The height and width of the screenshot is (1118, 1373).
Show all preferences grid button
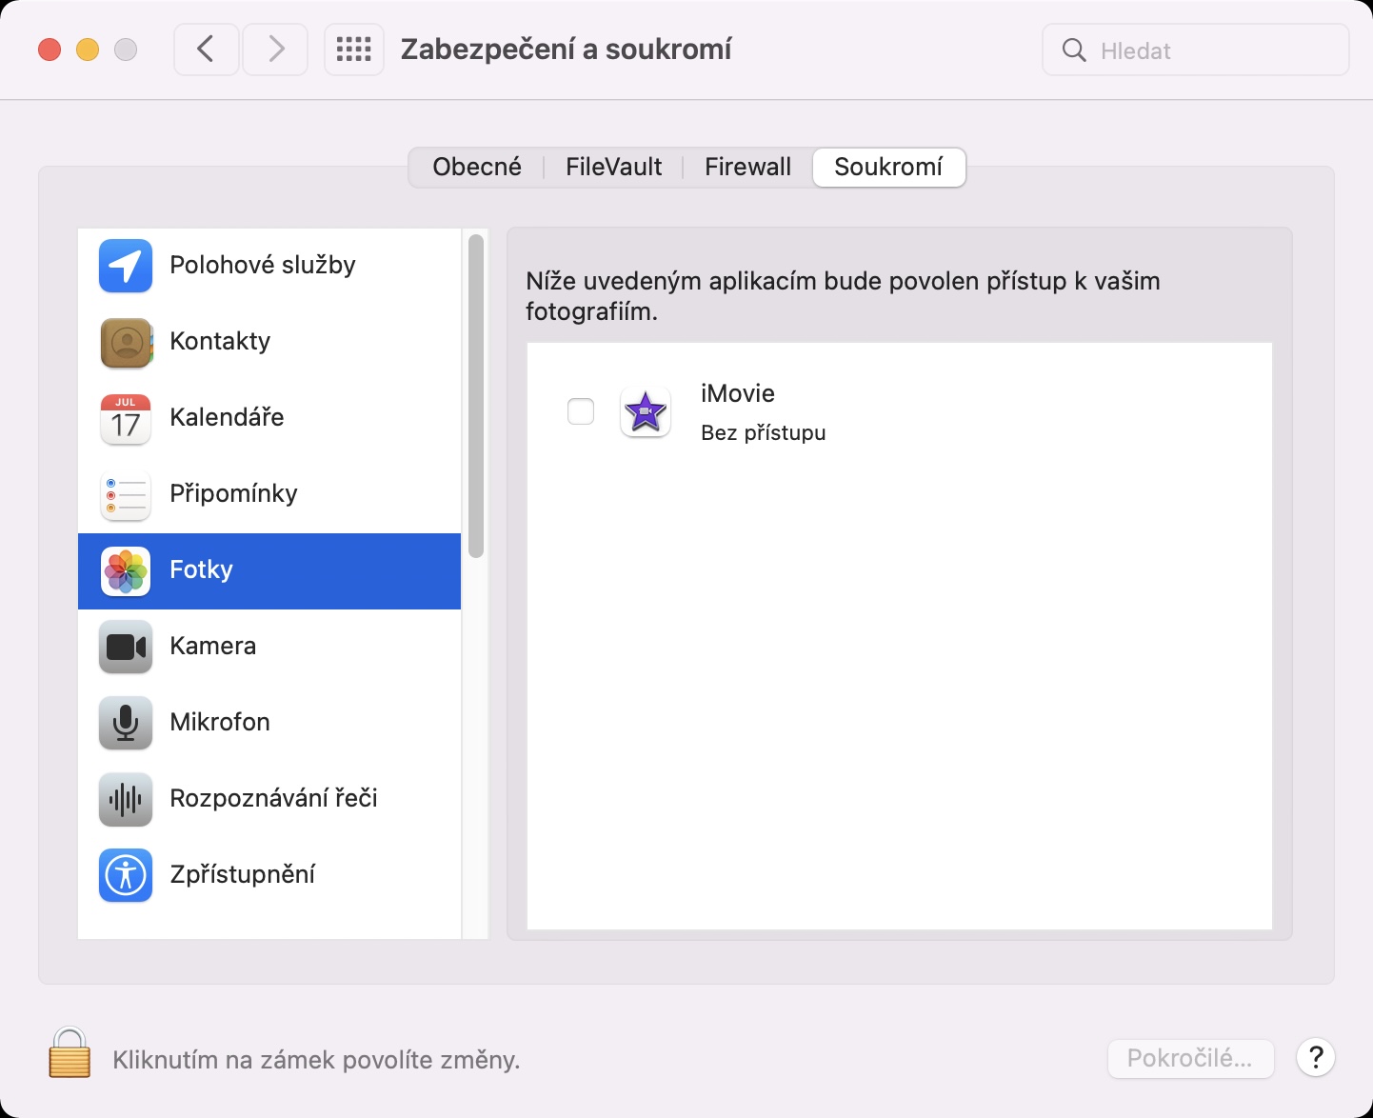coord(354,50)
